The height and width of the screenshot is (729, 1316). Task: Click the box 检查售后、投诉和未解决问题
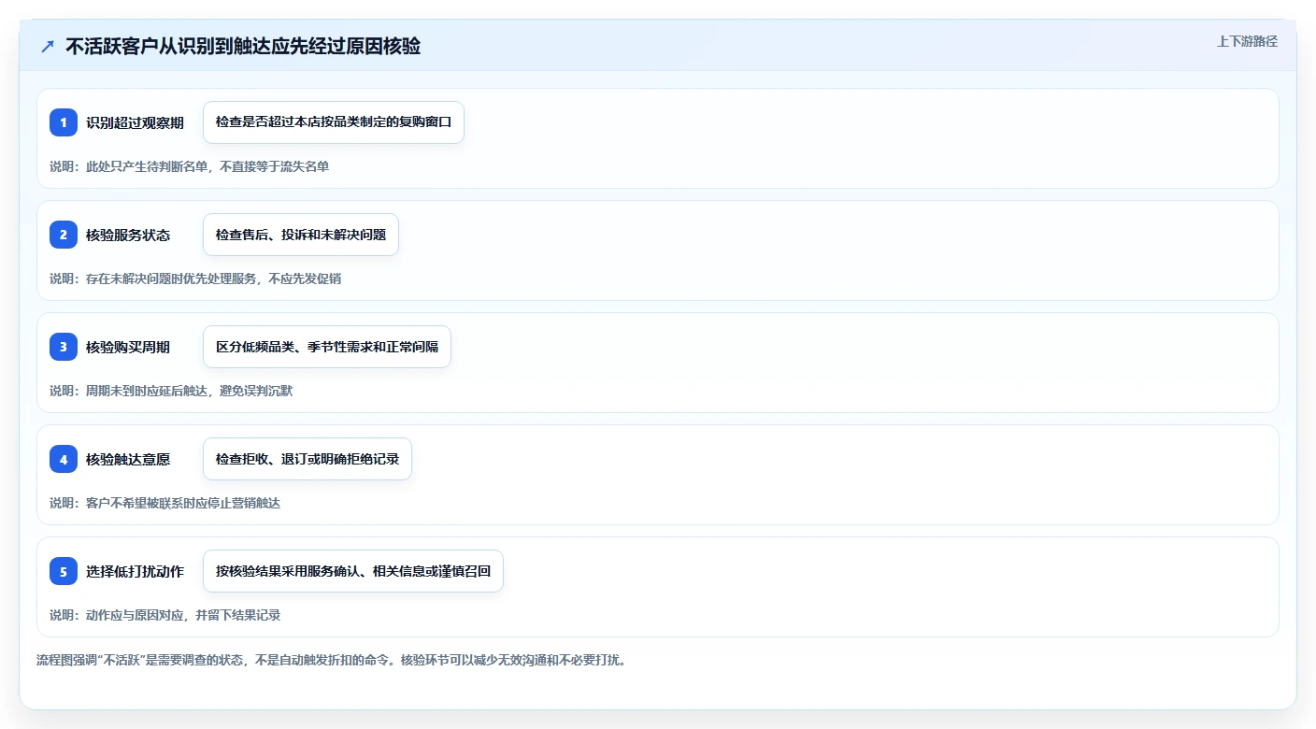301,235
